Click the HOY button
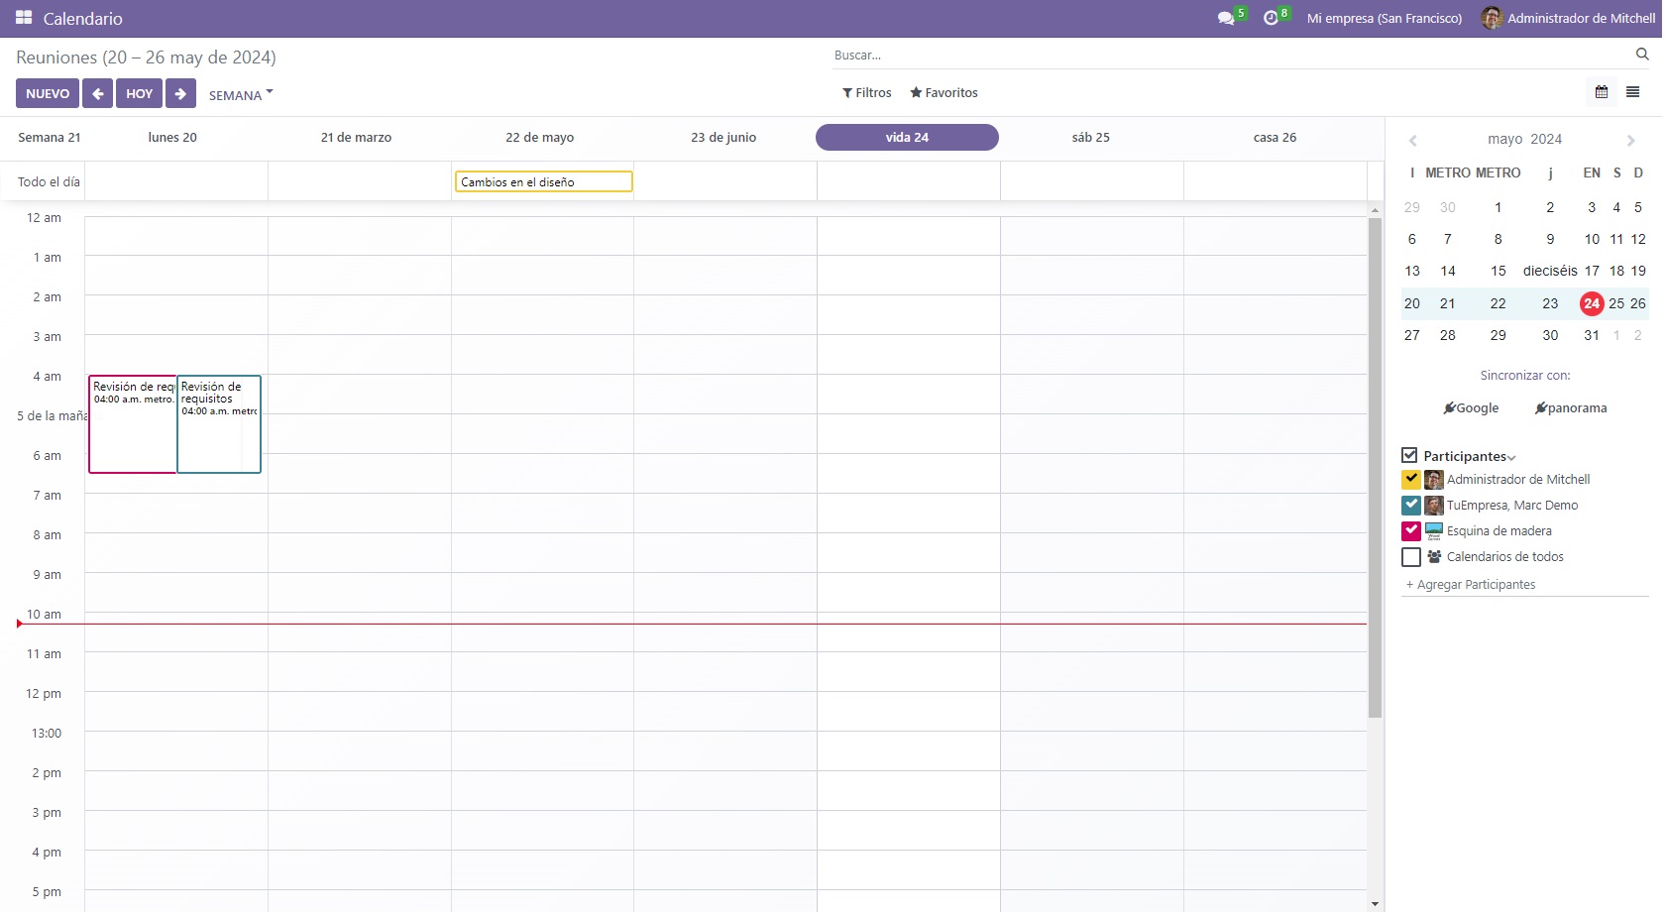 (139, 93)
